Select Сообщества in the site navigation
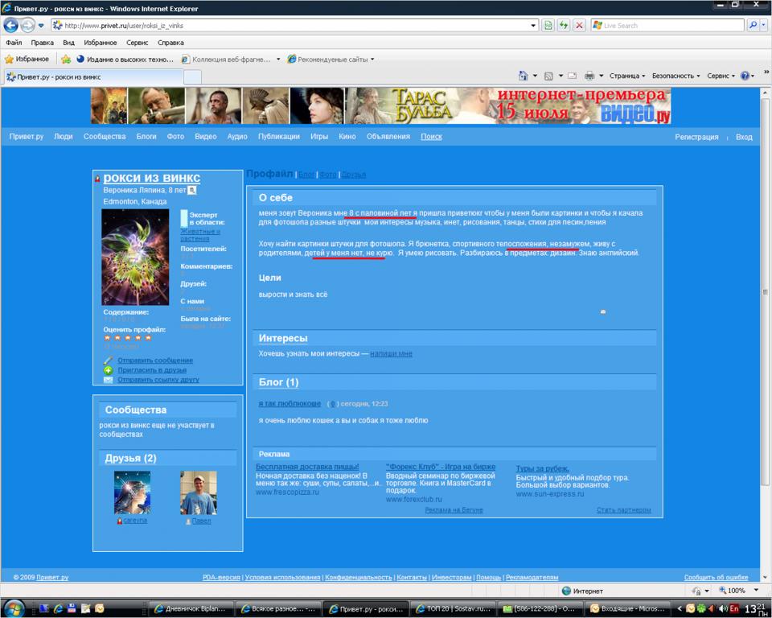Viewport: 772px width, 618px height. pyautogui.click(x=105, y=137)
